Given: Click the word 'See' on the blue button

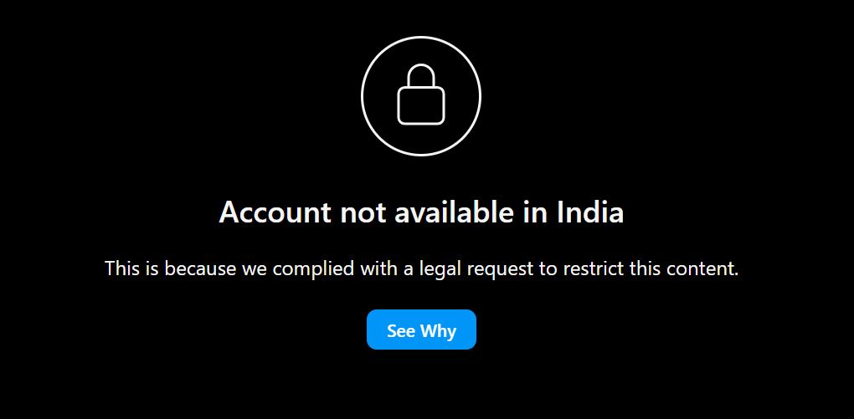Looking at the screenshot, I should click(x=401, y=330).
